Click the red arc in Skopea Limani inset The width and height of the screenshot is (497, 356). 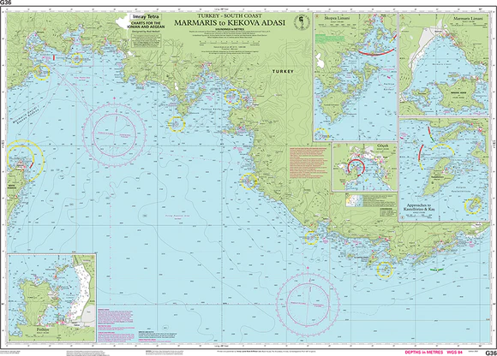click(x=376, y=51)
